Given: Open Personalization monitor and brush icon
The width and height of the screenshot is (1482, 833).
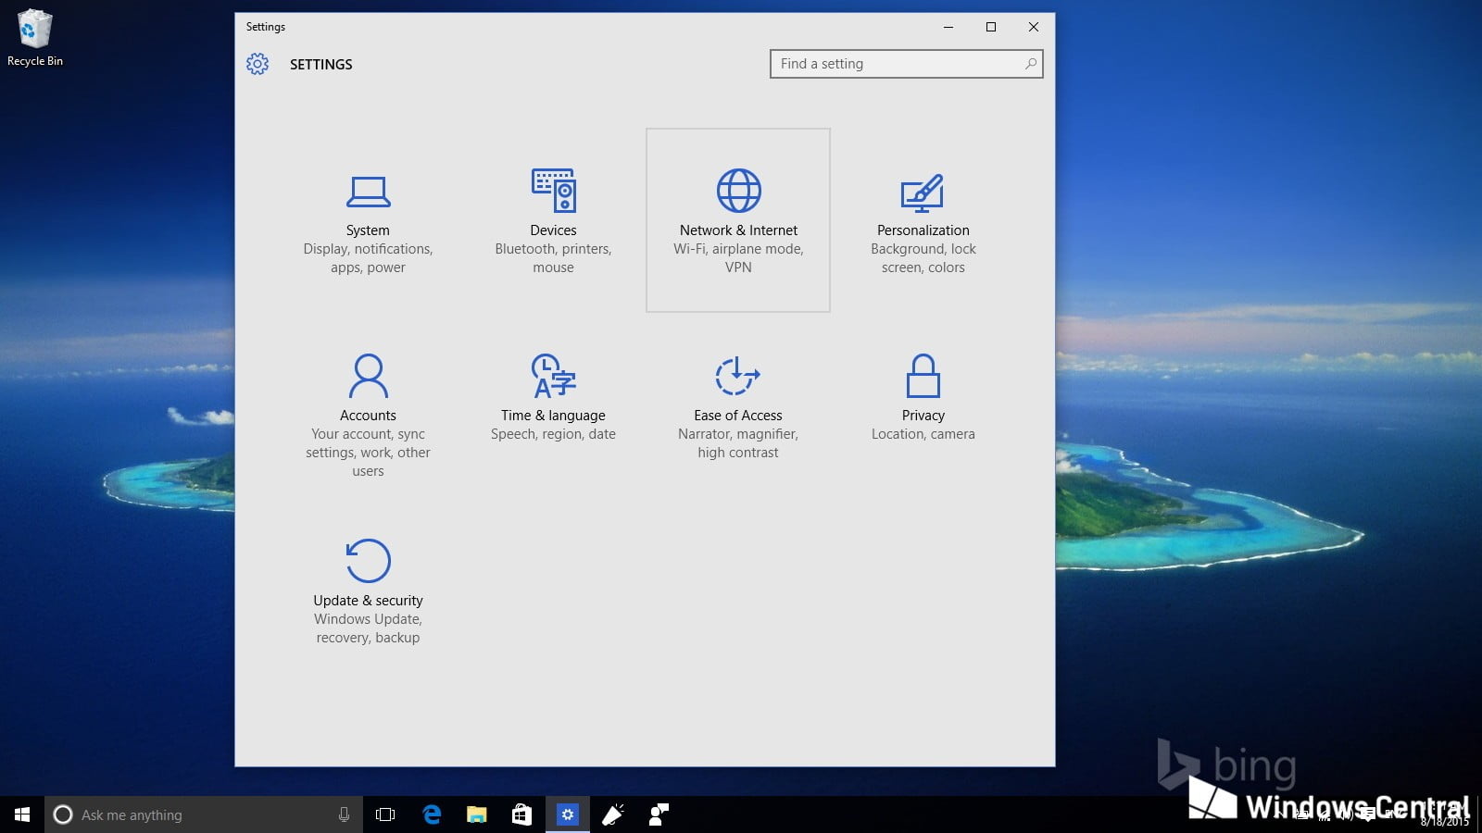Looking at the screenshot, I should point(923,193).
